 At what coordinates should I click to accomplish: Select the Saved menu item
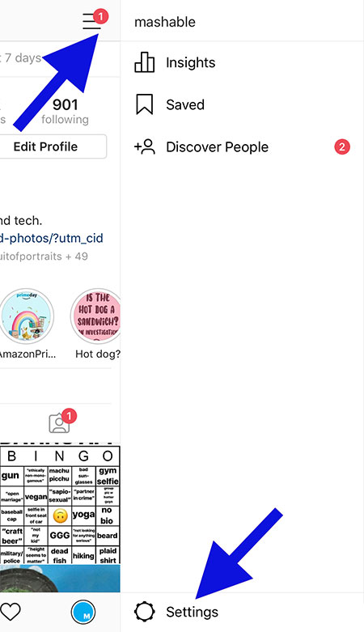click(242, 105)
